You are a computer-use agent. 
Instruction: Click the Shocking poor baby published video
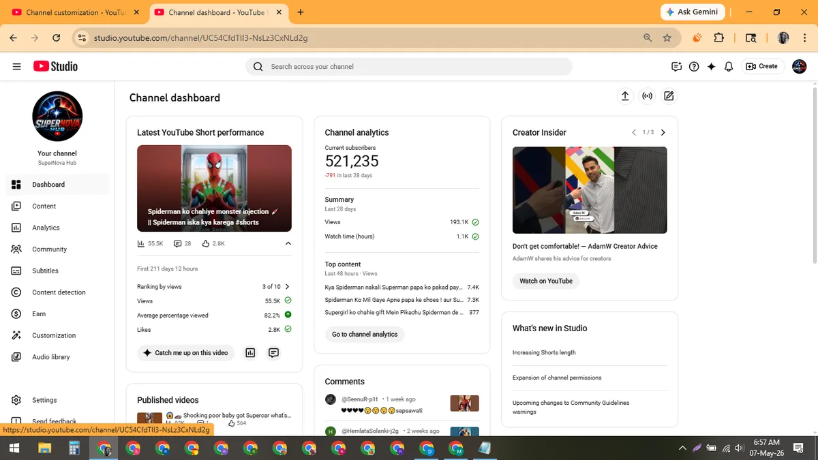pyautogui.click(x=214, y=418)
